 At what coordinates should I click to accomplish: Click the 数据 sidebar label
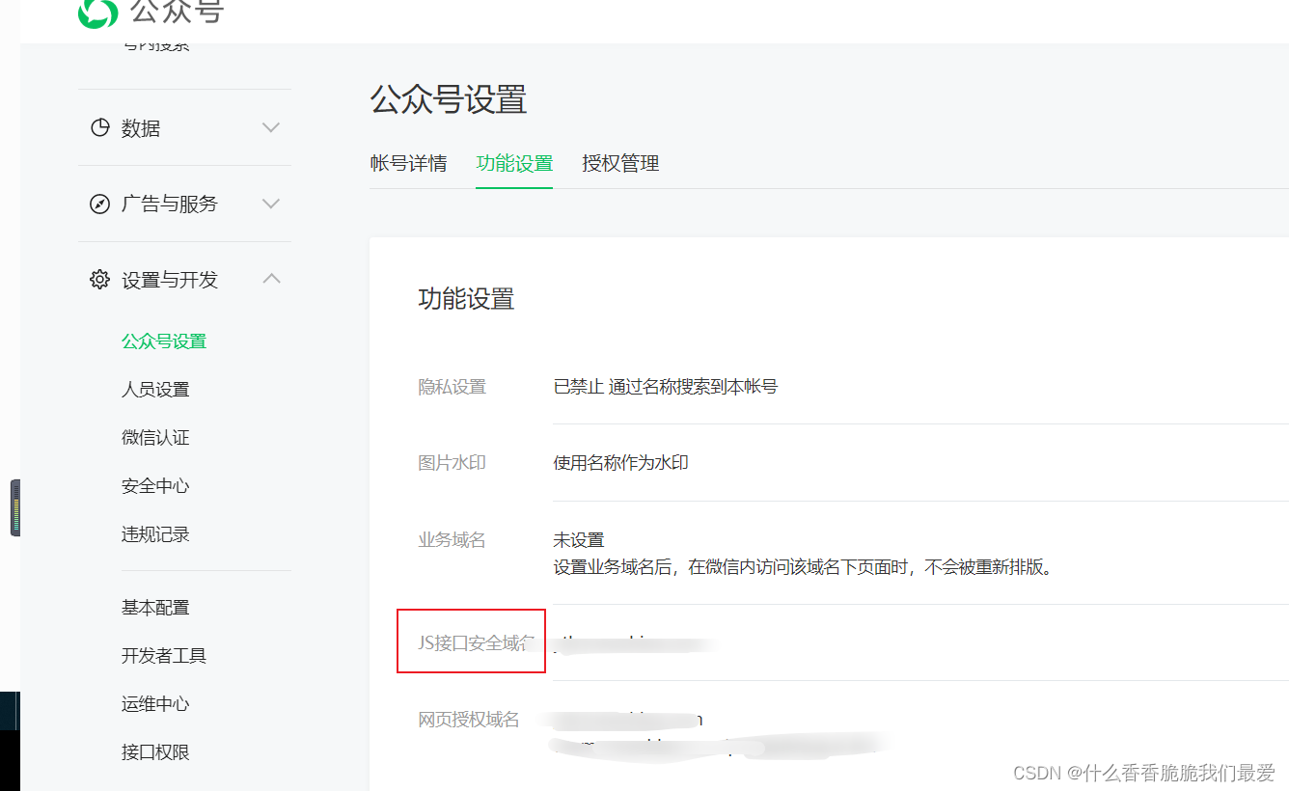pyautogui.click(x=141, y=128)
